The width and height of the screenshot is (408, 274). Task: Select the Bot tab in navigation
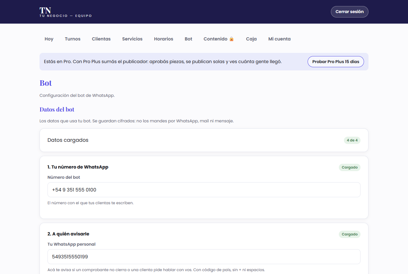coord(188,39)
